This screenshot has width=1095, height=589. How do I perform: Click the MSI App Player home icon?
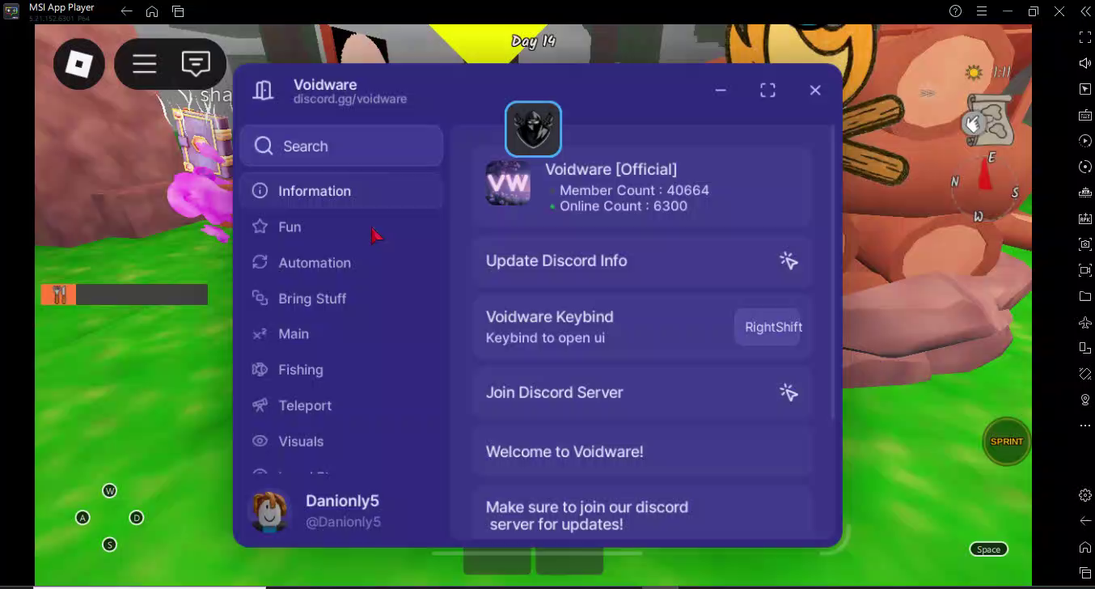152,11
